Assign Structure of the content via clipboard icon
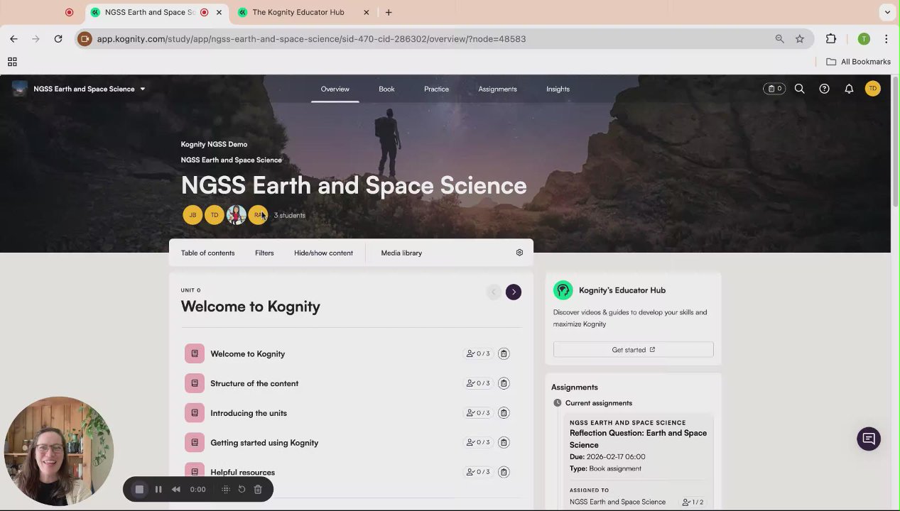The height and width of the screenshot is (511, 900). pyautogui.click(x=504, y=383)
